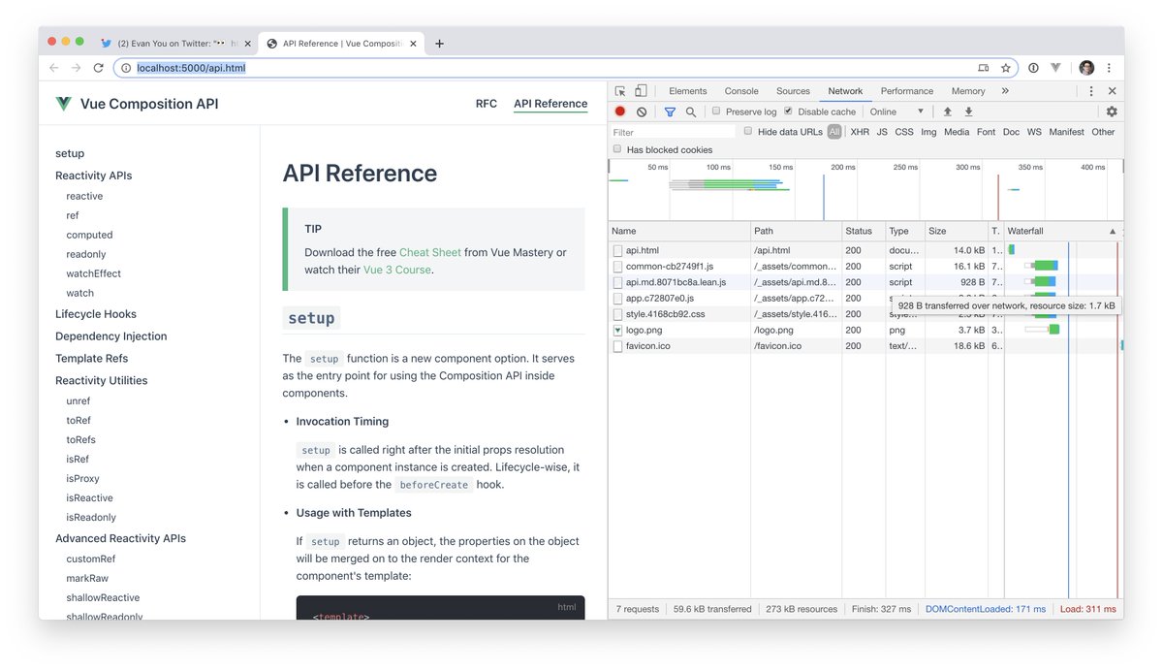Open the network search magnifier
Viewport: 1163px width, 671px height.
(691, 112)
